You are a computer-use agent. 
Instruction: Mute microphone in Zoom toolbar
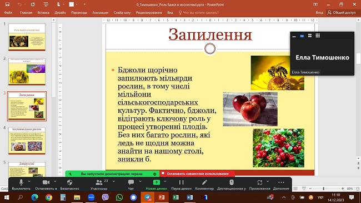coord(21,182)
